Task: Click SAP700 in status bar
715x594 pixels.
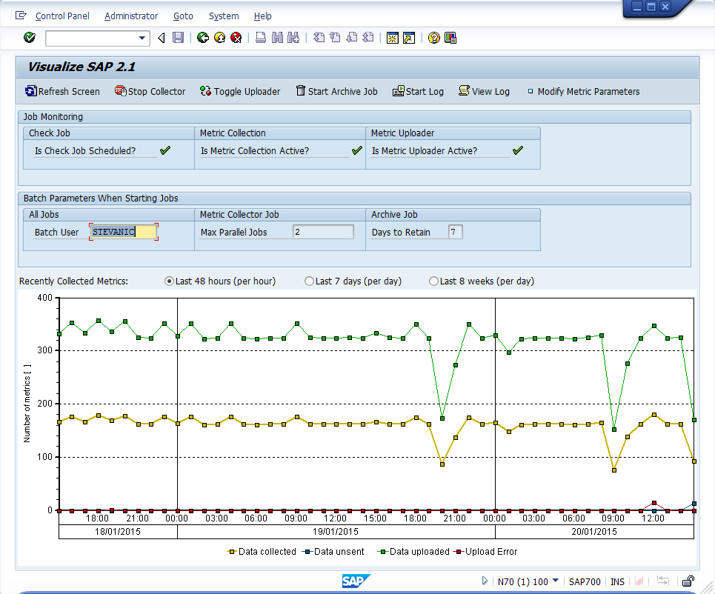Action: pos(585,581)
